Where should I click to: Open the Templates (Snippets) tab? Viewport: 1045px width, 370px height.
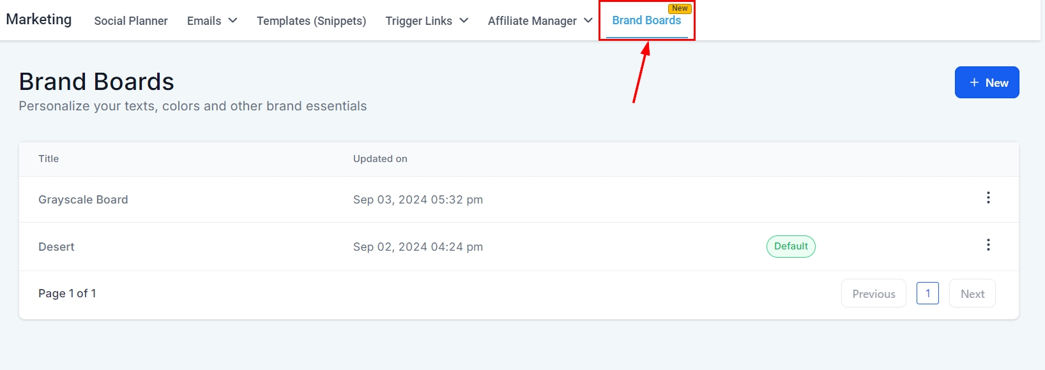click(311, 21)
